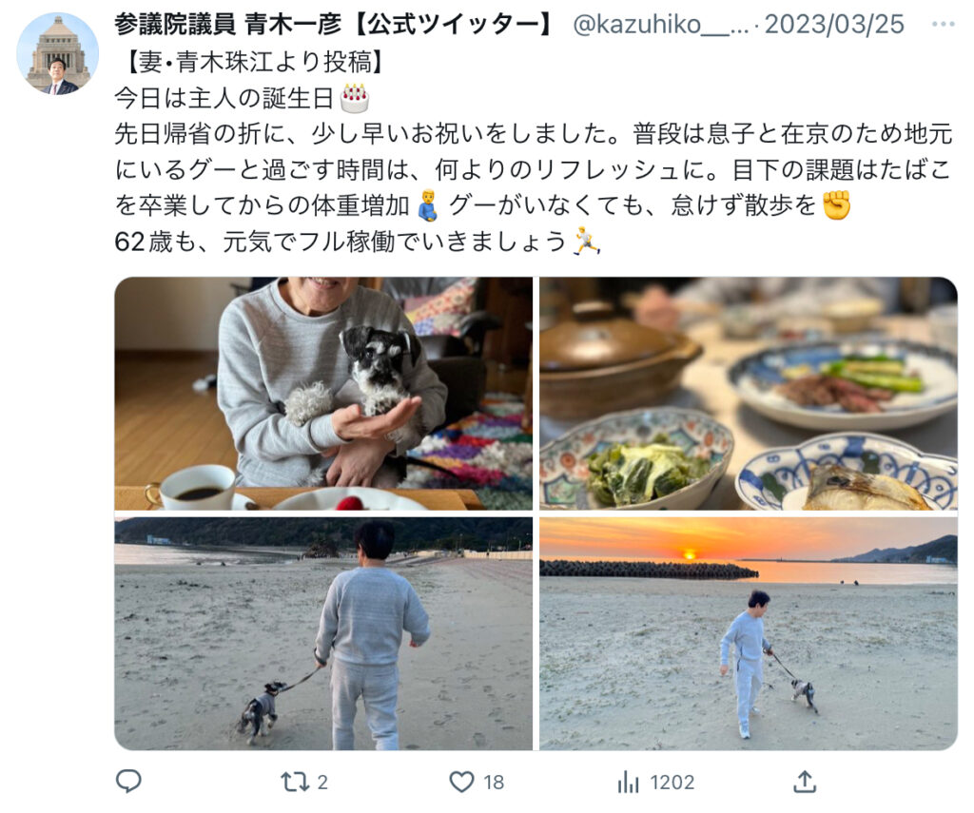The width and height of the screenshot is (974, 813).
Task: Open photo of dishes on table
Action: [x=748, y=394]
